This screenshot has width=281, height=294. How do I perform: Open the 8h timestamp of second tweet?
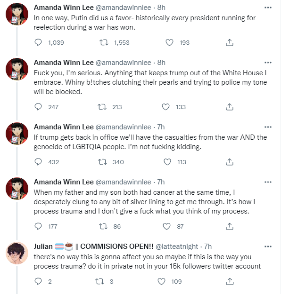pyautogui.click(x=161, y=63)
